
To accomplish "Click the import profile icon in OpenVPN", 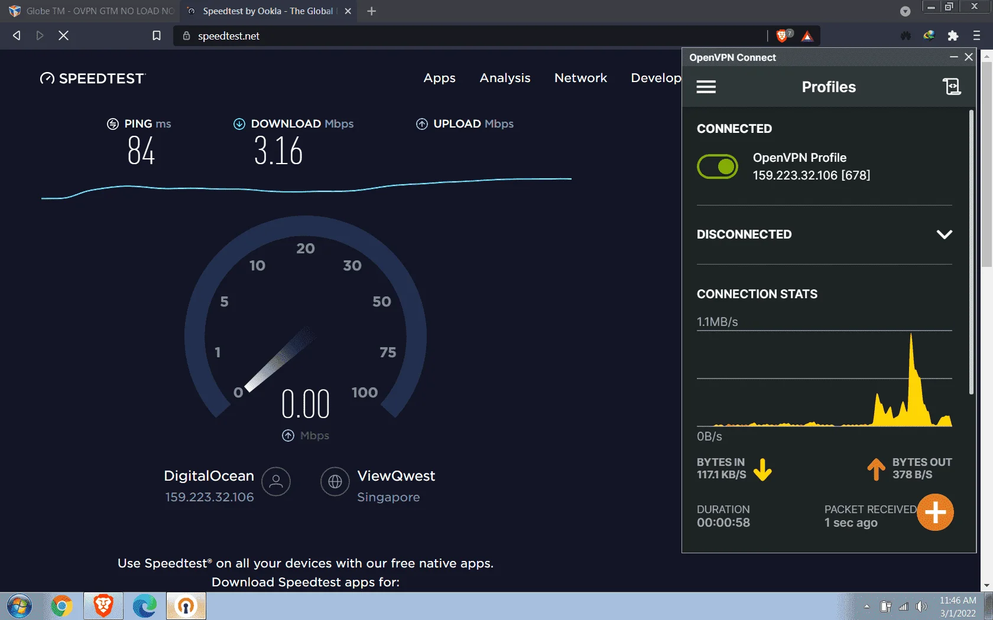I will [952, 87].
